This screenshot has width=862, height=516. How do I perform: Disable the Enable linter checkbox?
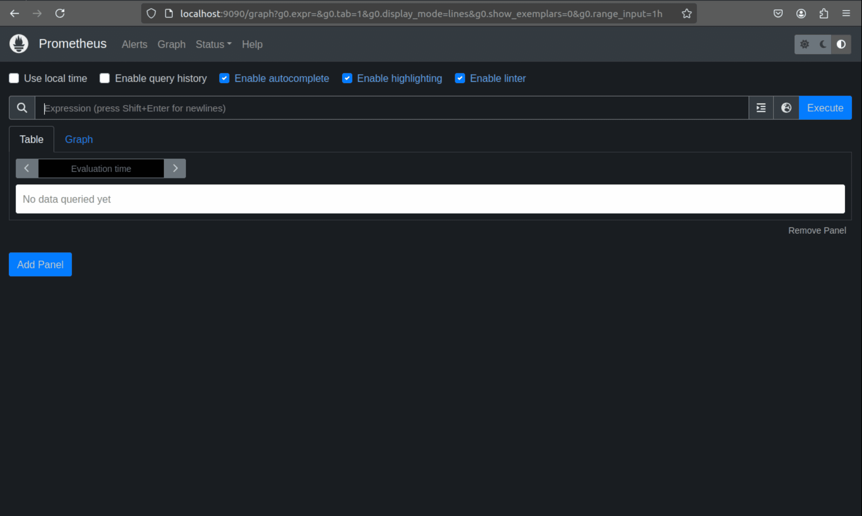tap(460, 78)
